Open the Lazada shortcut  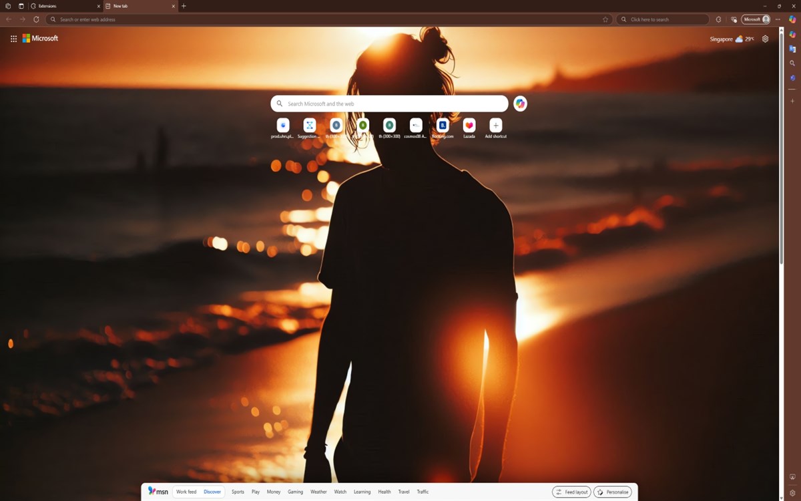[x=469, y=126]
